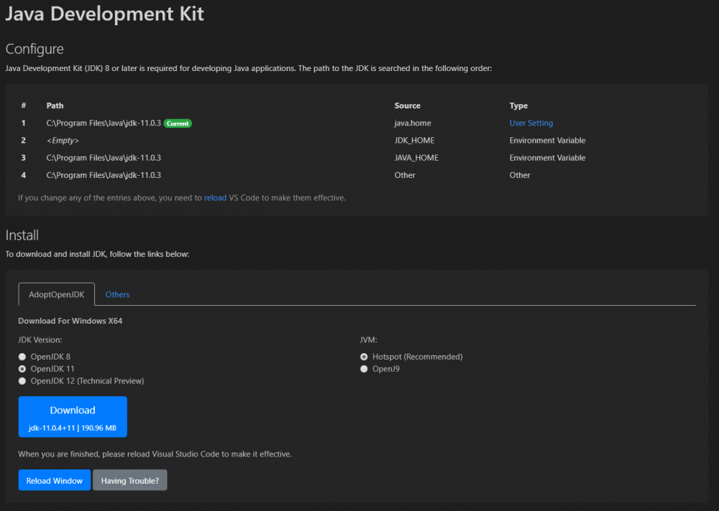Click the green Current badge
The width and height of the screenshot is (719, 511).
click(178, 123)
